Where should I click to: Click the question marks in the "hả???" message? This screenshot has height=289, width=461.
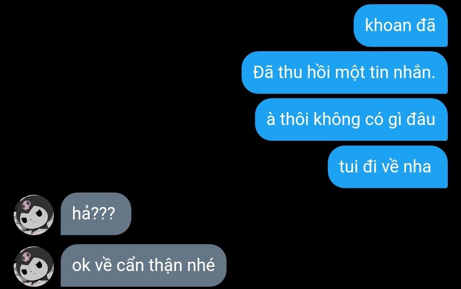tap(102, 214)
